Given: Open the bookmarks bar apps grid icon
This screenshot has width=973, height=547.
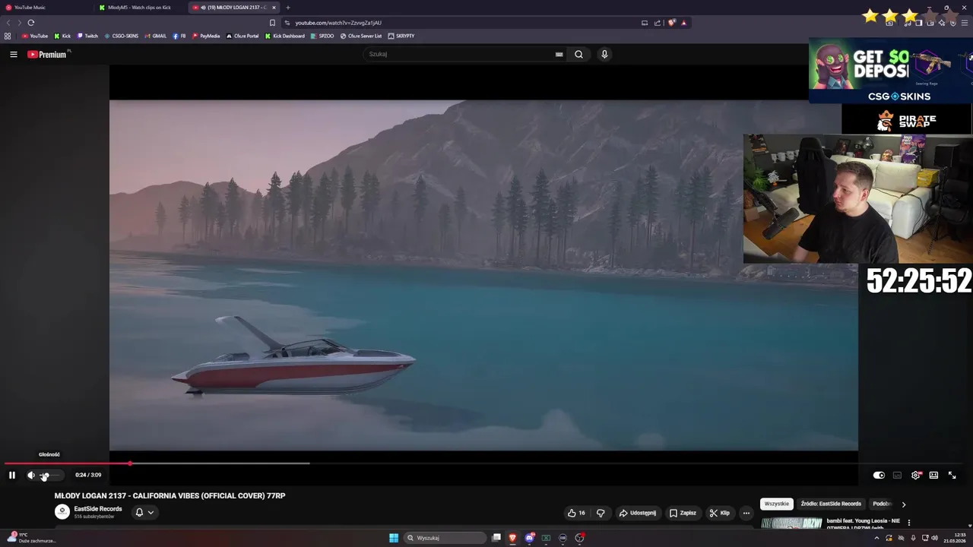Looking at the screenshot, I should tap(8, 36).
